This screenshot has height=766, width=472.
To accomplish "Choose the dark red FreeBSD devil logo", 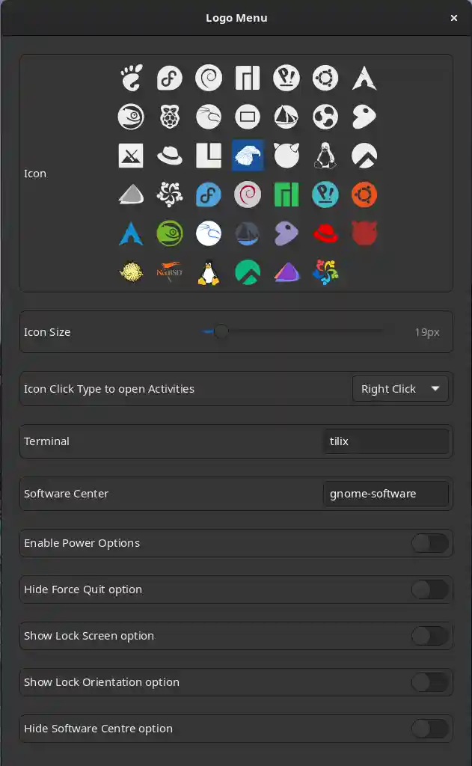I will 364,234.
